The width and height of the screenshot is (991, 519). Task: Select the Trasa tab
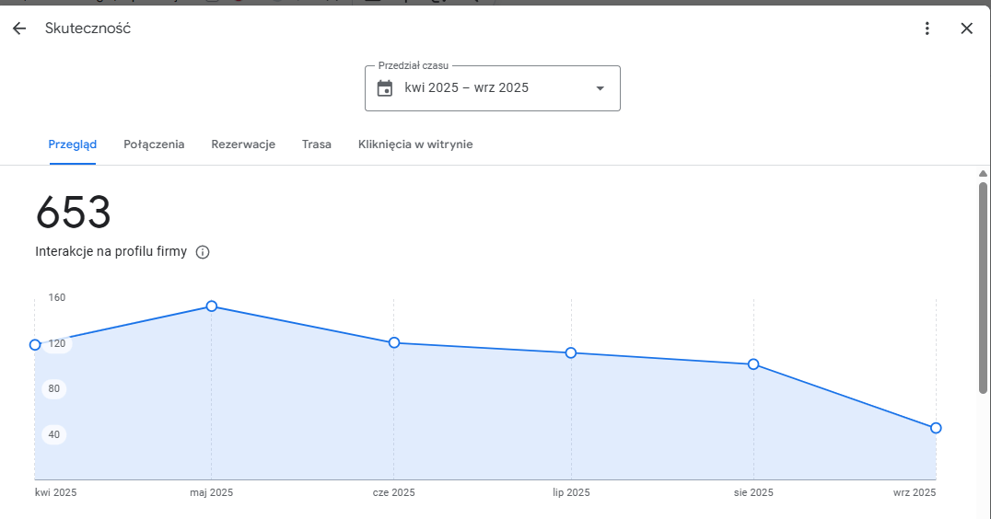[x=317, y=144]
